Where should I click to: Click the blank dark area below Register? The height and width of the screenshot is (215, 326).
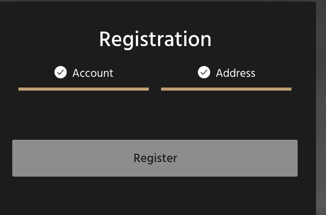point(155,196)
